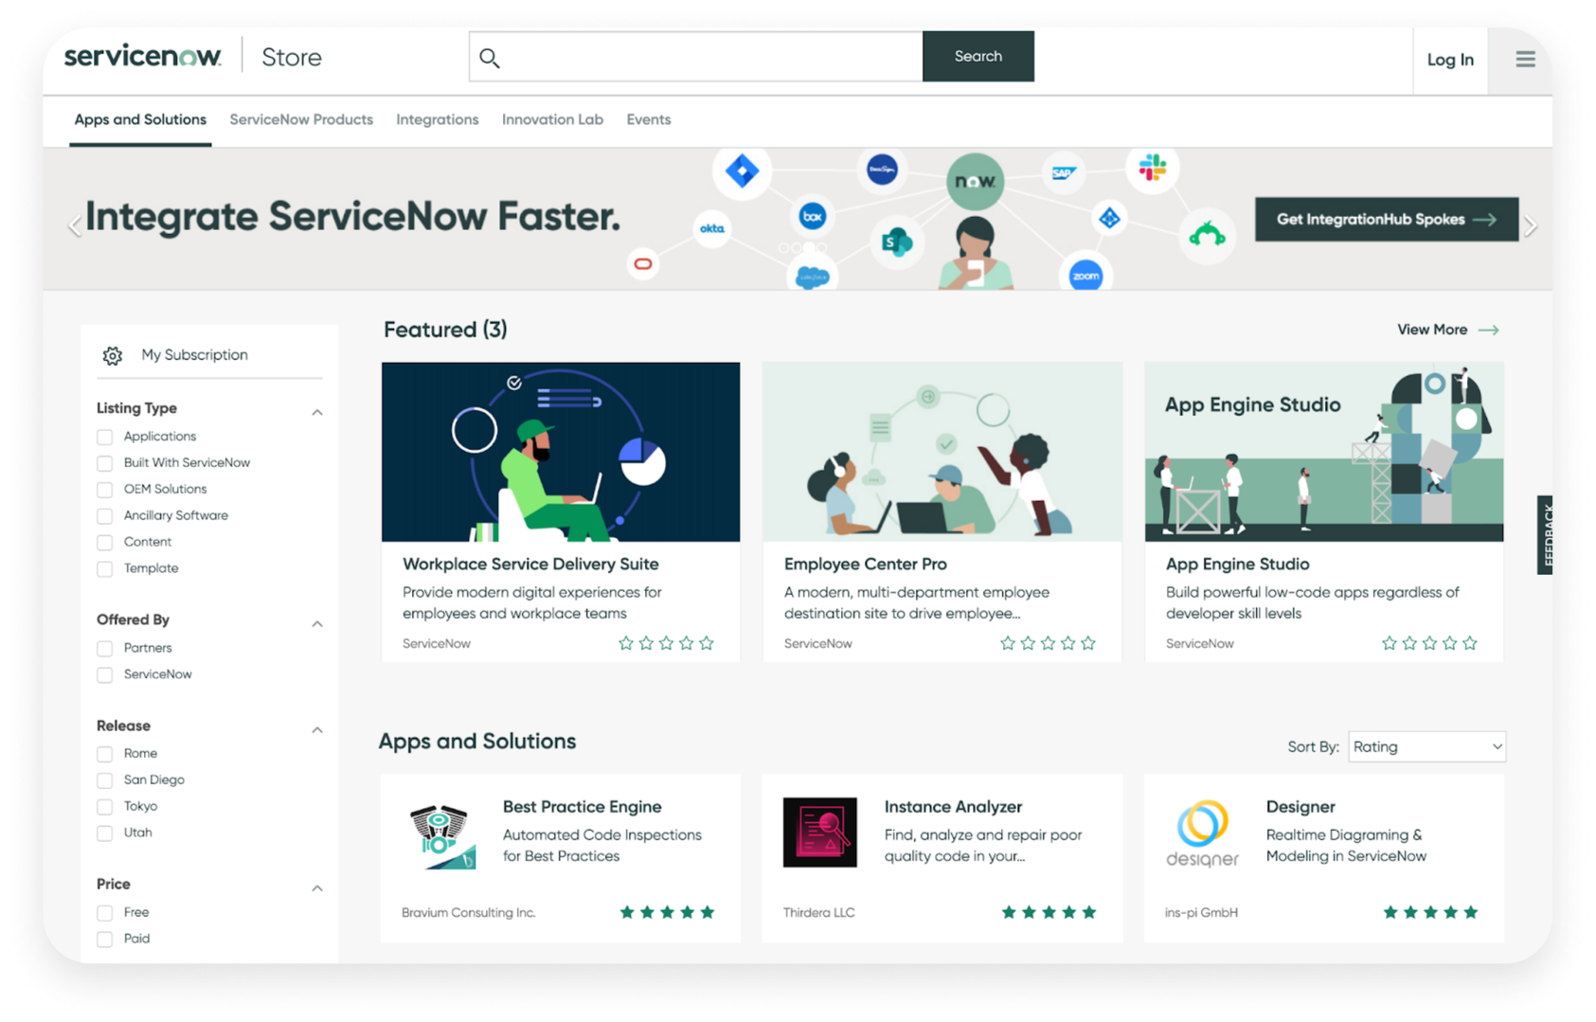Check the Free price filter
1596x1022 pixels.
click(104, 912)
